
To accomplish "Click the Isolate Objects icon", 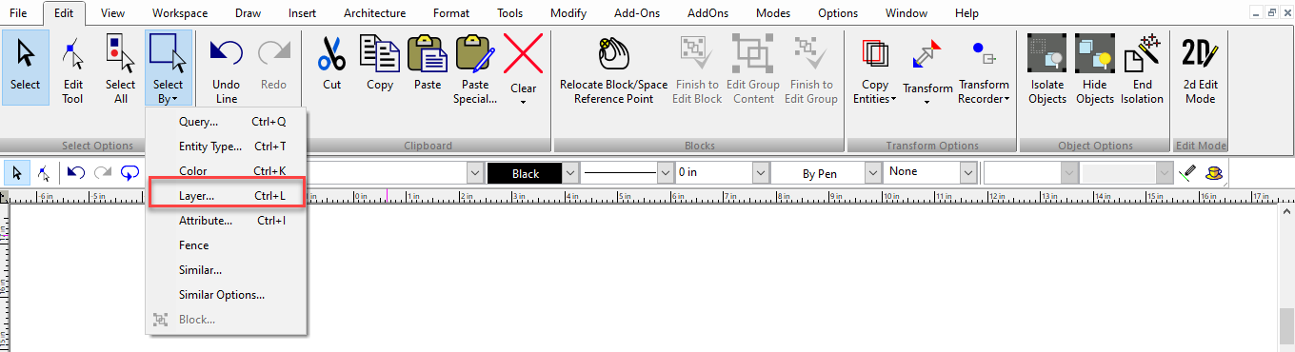I will (1047, 54).
